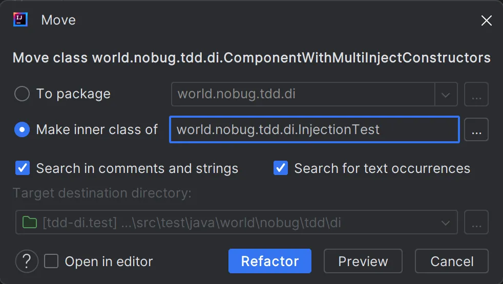503x284 pixels.
Task: Click browse button beside inner class field
Action: coord(476,130)
